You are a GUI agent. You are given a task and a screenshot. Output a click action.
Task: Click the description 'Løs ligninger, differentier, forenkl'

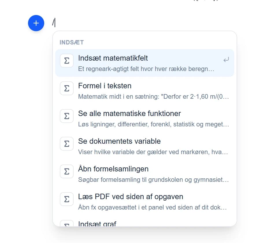[154, 124]
